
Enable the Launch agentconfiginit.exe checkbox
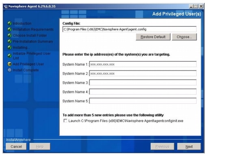pos(65,121)
